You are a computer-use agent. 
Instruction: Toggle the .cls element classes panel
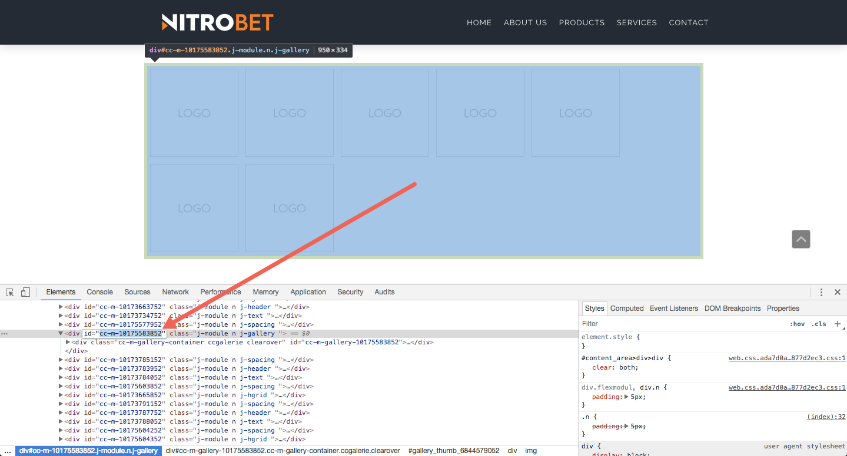pyautogui.click(x=819, y=324)
